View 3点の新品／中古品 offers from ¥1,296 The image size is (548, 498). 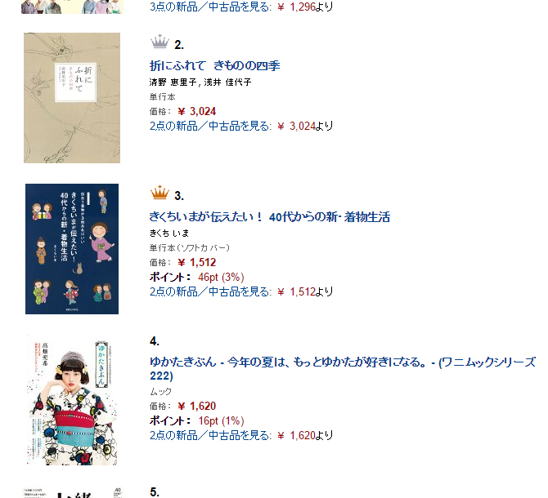coord(210,7)
